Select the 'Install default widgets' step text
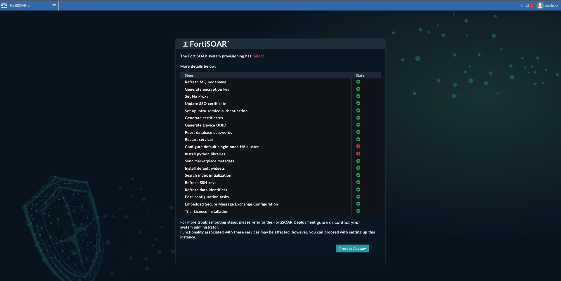 (x=205, y=168)
